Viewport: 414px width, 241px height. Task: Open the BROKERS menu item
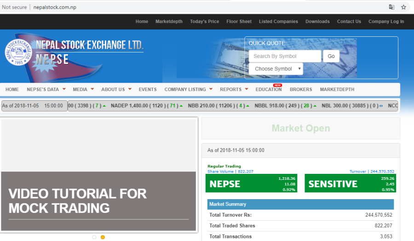click(x=301, y=90)
